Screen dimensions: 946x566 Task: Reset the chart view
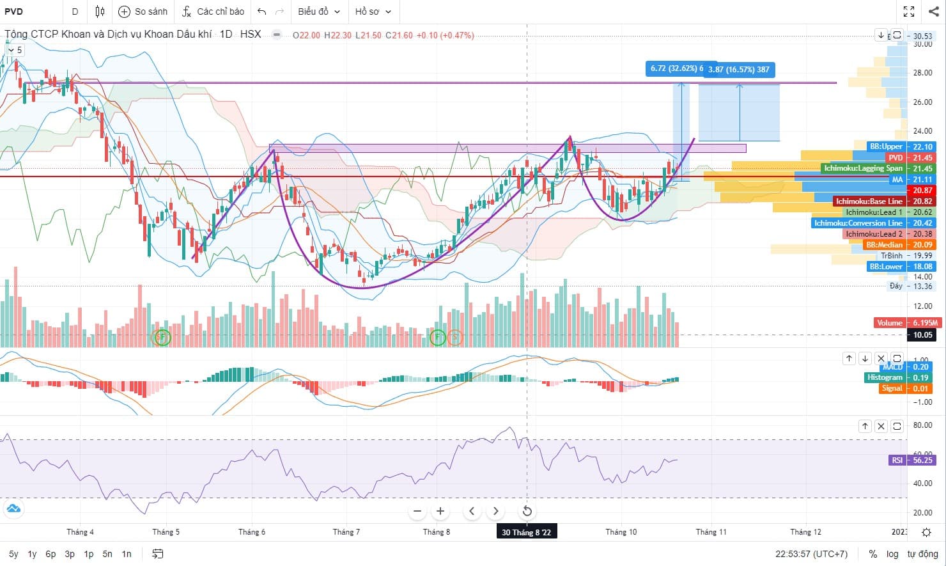[527, 511]
